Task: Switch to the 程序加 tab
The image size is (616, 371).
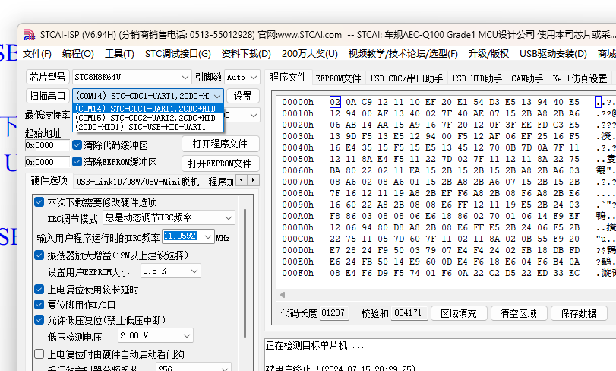Action: 222,182
